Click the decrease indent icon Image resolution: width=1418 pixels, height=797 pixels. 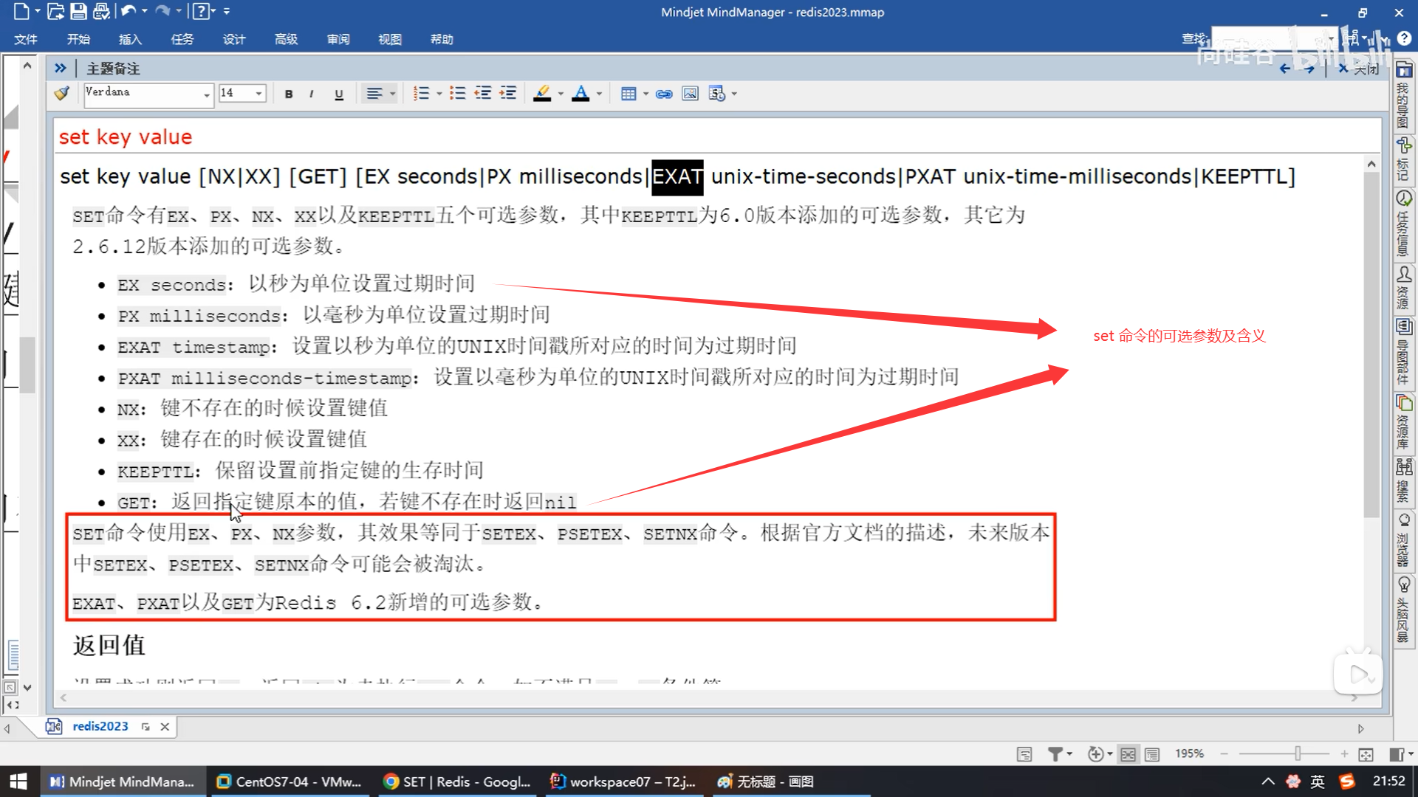(x=483, y=94)
